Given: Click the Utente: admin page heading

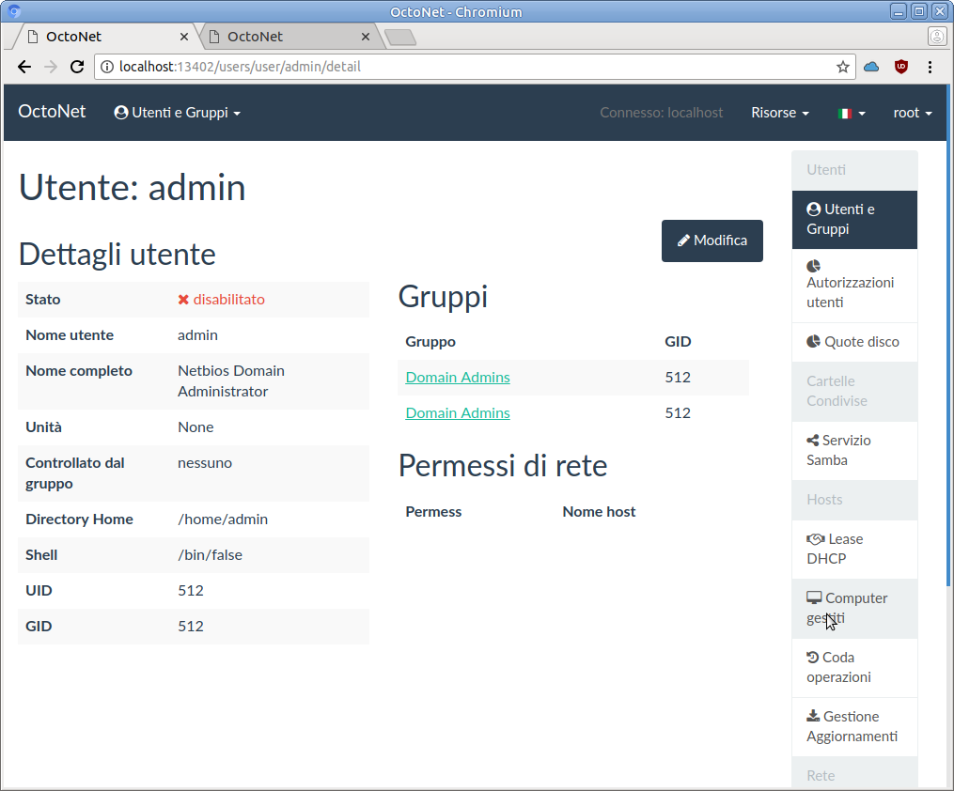Looking at the screenshot, I should [132, 187].
